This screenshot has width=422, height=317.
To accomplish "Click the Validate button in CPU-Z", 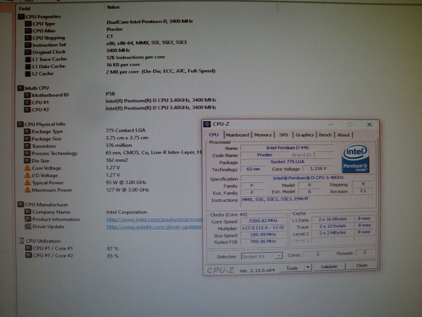I will click(x=329, y=266).
